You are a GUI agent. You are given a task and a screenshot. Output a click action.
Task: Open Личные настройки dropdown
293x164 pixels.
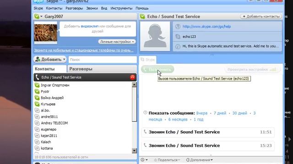tap(117, 41)
